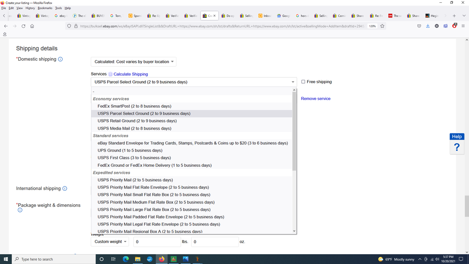Image resolution: width=469 pixels, height=264 pixels.
Task: Select USPS First Class option
Action: point(192,158)
